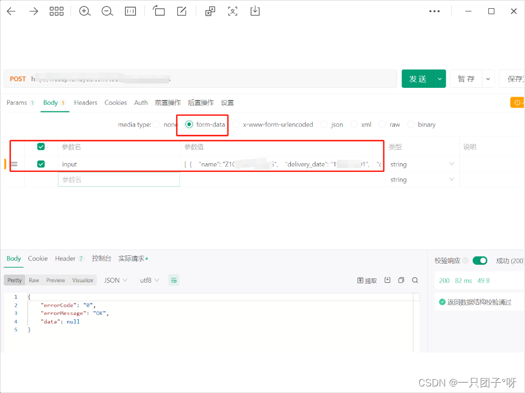Image resolution: width=525 pixels, height=393 pixels.
Task: Click the download icon in the toolbar
Action: (x=255, y=11)
